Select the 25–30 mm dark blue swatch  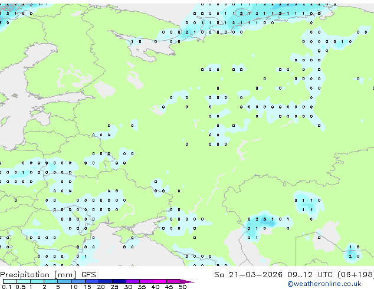119,281
